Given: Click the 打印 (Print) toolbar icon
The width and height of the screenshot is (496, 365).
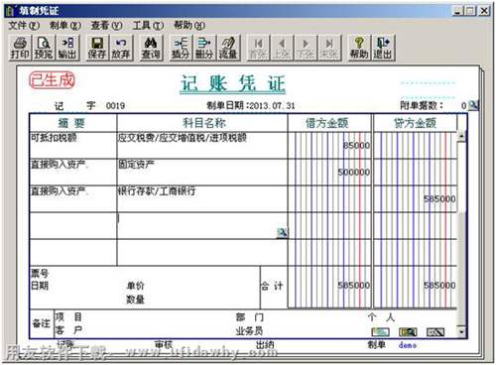Looking at the screenshot, I should pyautogui.click(x=20, y=49).
